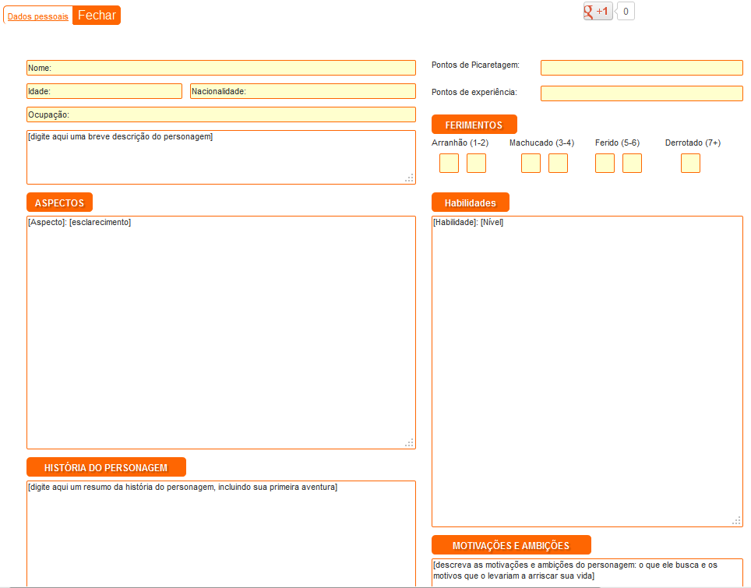Screen dimensions: 751x588
Task: Click the Pontos de experiência field
Action: [641, 93]
